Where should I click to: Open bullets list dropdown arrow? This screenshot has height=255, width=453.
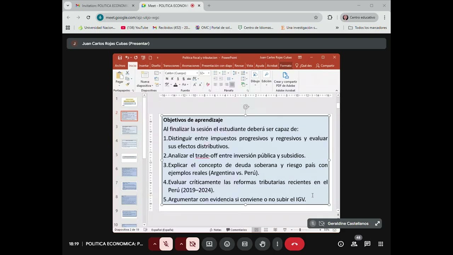219,73
